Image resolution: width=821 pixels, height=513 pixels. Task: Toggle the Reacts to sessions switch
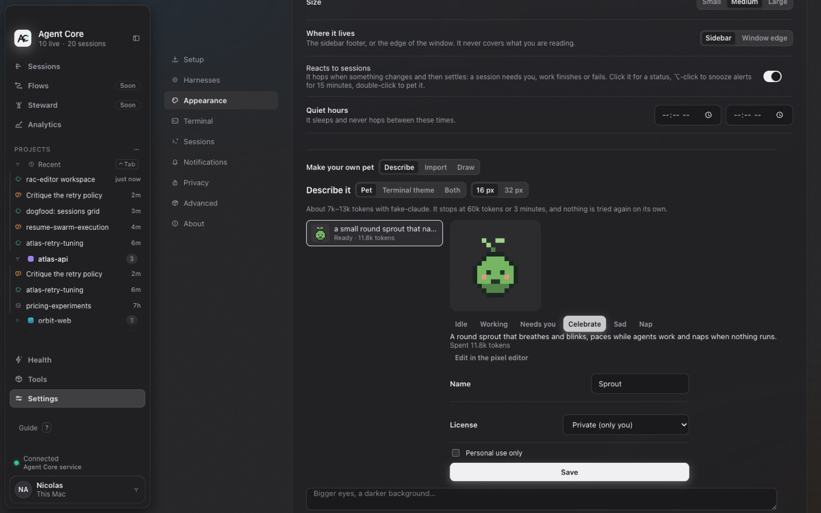(x=772, y=76)
